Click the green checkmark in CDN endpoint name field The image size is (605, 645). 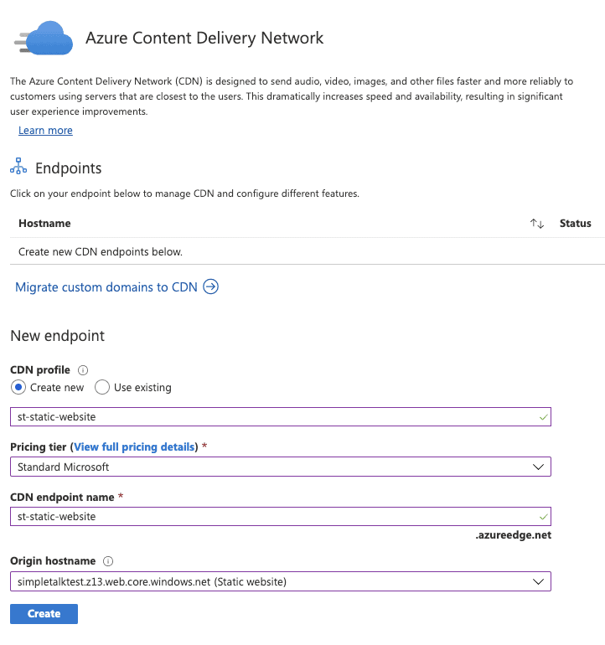[x=543, y=517]
